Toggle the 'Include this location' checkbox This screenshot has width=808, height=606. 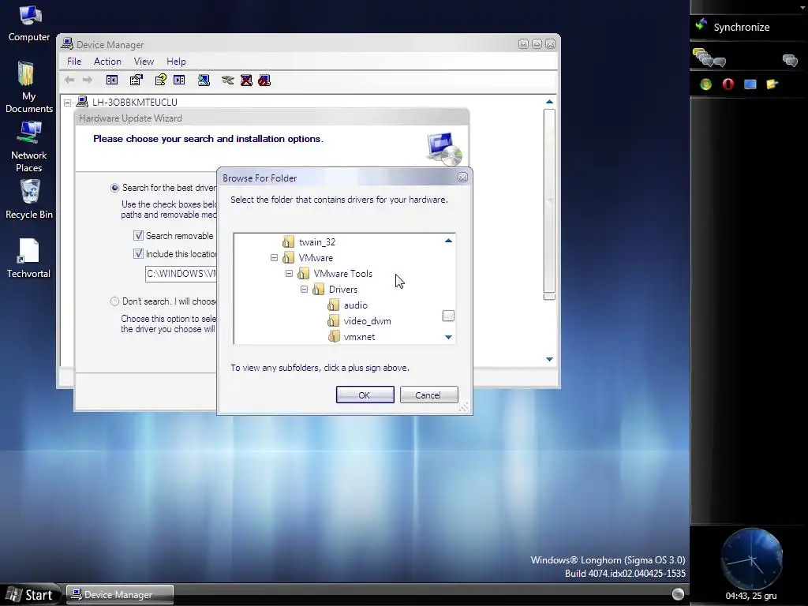pyautogui.click(x=138, y=253)
